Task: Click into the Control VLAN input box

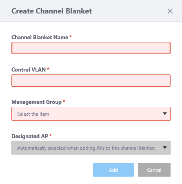Action: 91,81
